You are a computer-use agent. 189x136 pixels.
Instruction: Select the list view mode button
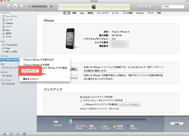[x=139, y=6]
